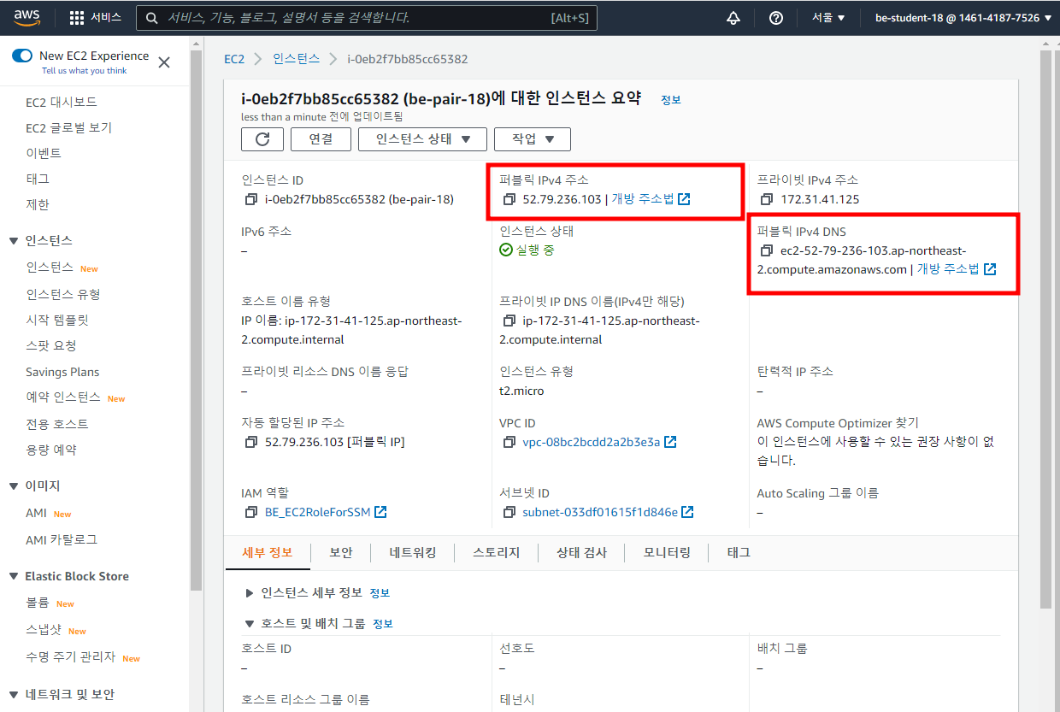Switch to the 상태 검사 tab
This screenshot has height=712, width=1060.
[581, 553]
